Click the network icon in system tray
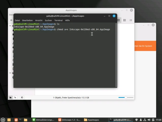Screen dimensions: 162x122 pos(144,120)
